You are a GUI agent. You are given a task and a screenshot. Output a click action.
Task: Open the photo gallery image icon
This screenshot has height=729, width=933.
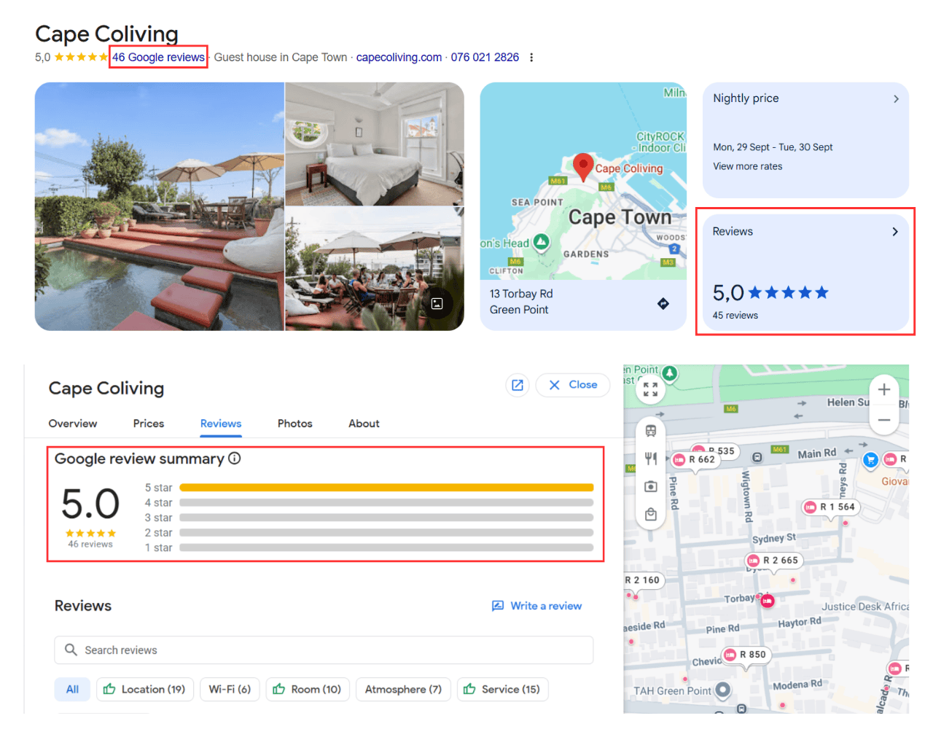pos(437,304)
